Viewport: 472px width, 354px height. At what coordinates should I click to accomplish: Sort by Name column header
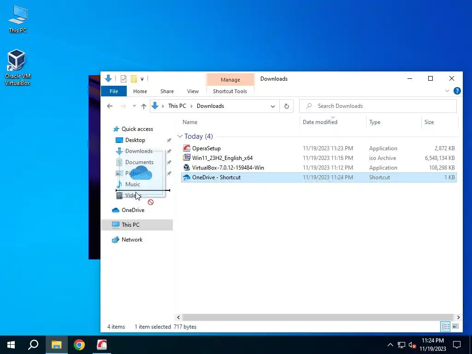tap(190, 122)
